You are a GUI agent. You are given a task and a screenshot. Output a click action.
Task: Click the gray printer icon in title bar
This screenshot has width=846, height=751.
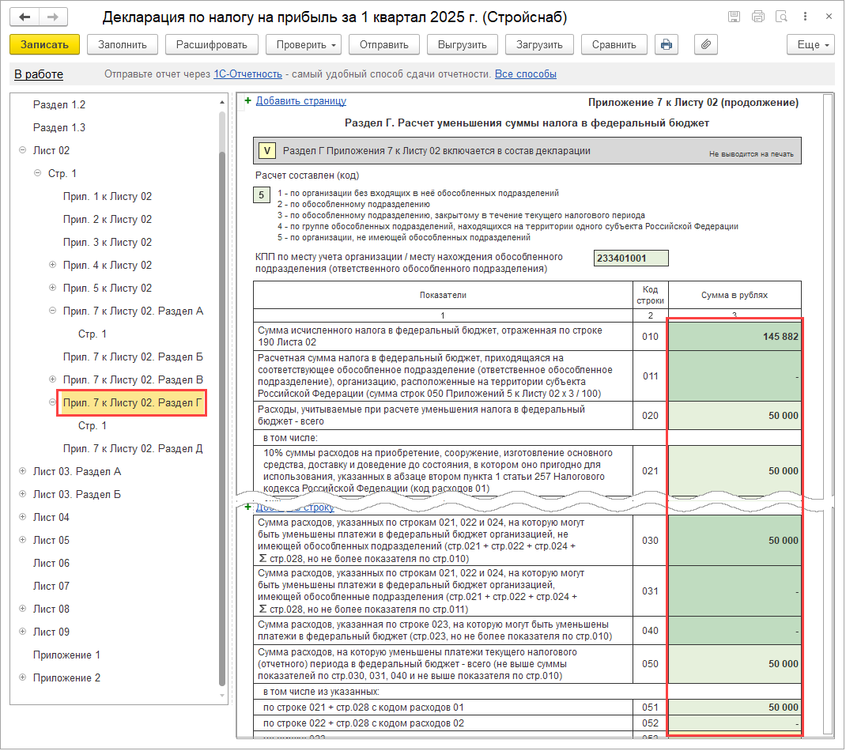pos(758,17)
